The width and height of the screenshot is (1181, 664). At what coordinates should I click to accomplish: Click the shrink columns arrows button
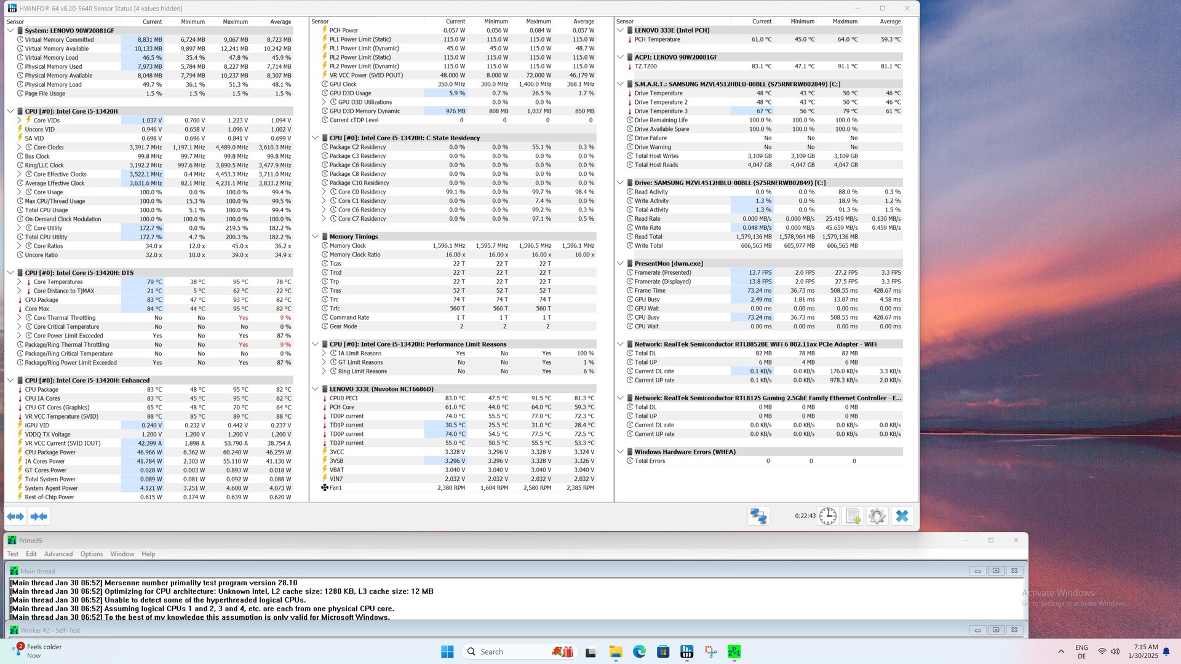point(39,516)
